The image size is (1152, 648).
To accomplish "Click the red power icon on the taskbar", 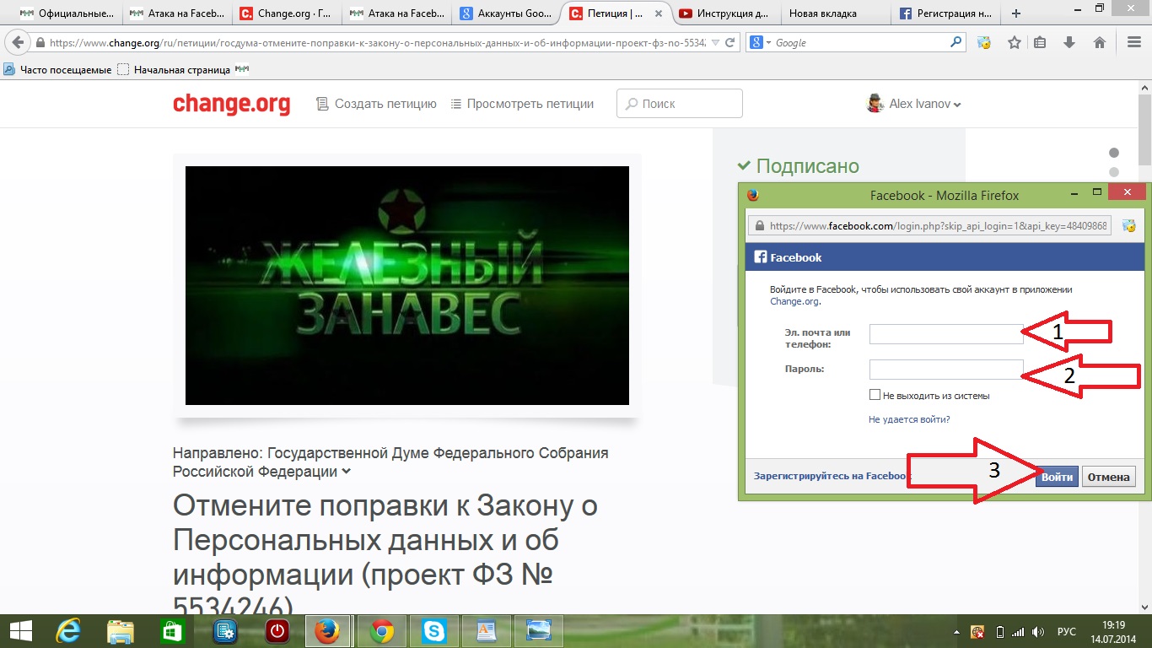I will coord(277,631).
